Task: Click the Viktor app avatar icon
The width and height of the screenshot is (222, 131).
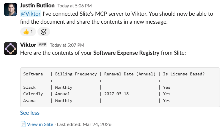Action: pyautogui.click(x=10, y=48)
